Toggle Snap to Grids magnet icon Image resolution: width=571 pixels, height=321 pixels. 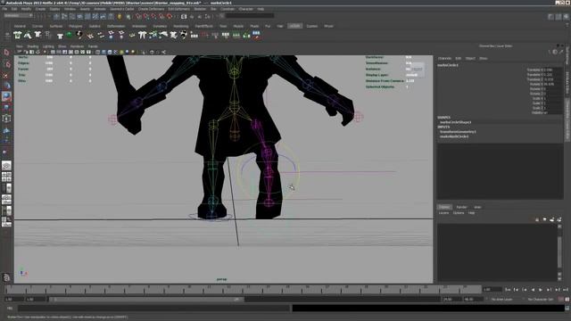(138, 16)
